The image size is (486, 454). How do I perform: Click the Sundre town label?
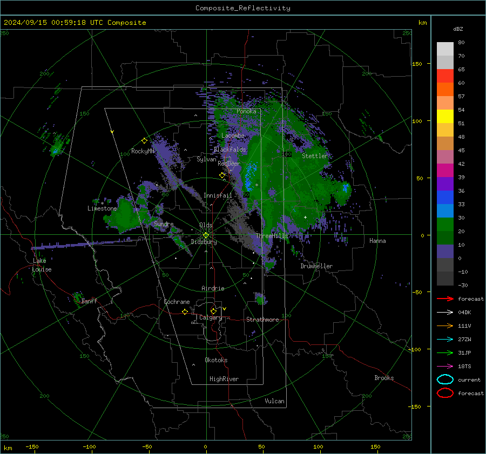[164, 223]
